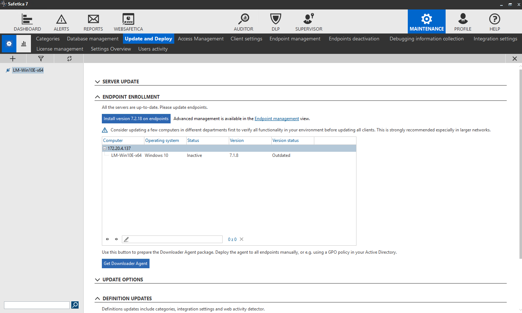
Task: Select the Update and Deploy tab
Action: tap(148, 39)
